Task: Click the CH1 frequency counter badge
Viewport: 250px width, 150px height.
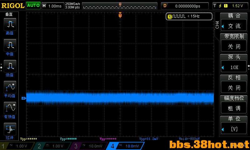Action: 189,16
